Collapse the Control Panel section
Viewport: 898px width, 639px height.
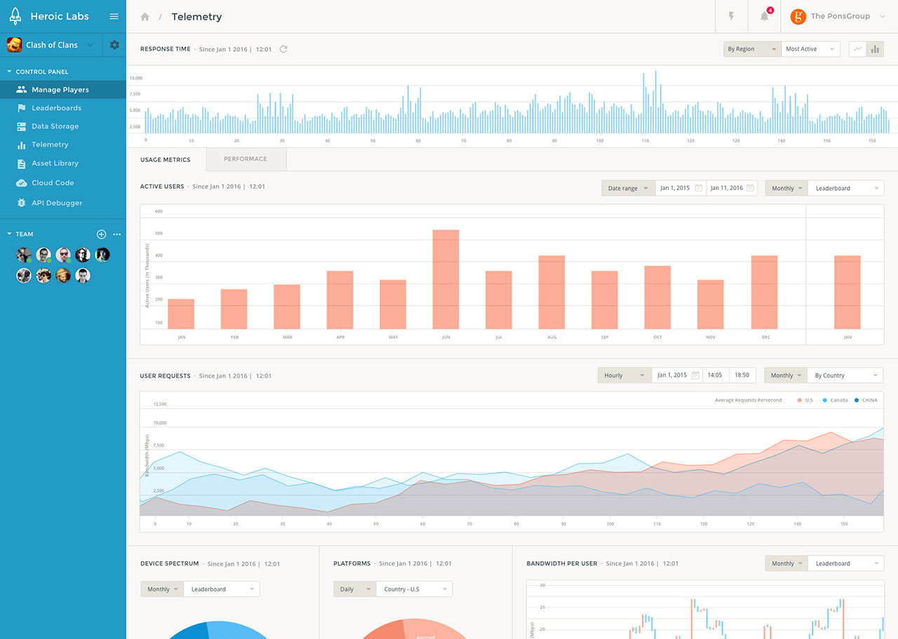click(9, 72)
